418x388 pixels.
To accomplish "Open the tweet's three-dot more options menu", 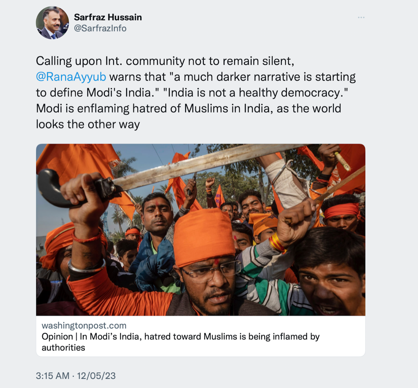I will tap(361, 18).
